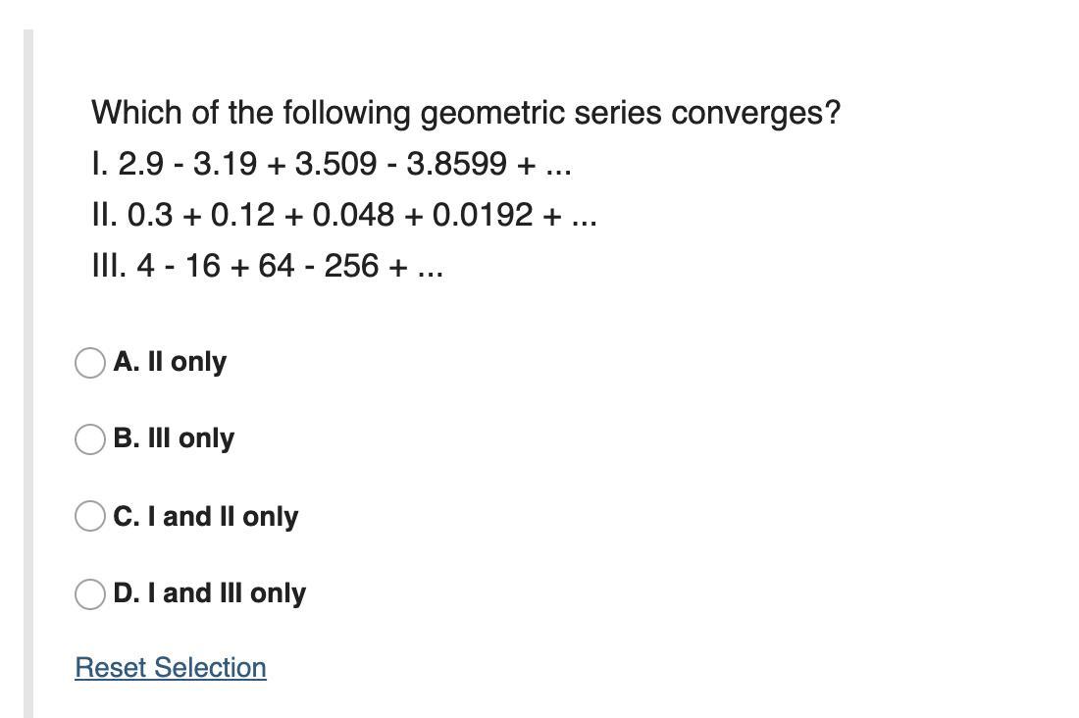1079x718 pixels.
Task: Click the gray vertical bar at left edge
Action: click(x=28, y=374)
